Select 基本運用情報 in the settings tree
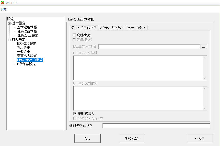This screenshot has height=146, width=220. pos(27,27)
